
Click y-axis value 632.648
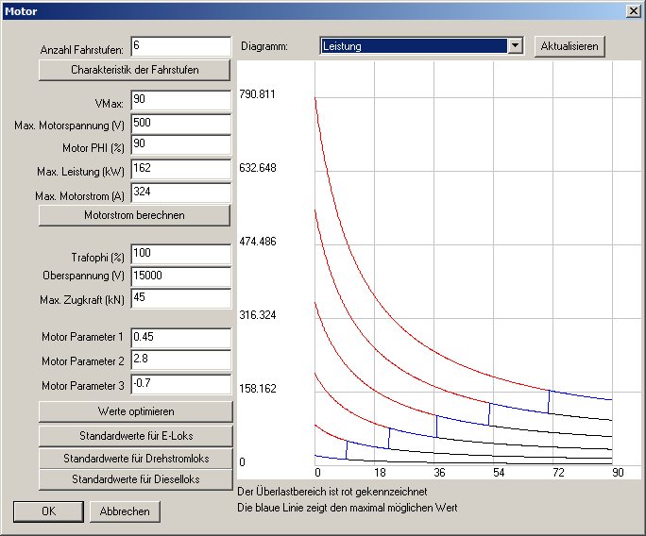[x=258, y=168]
